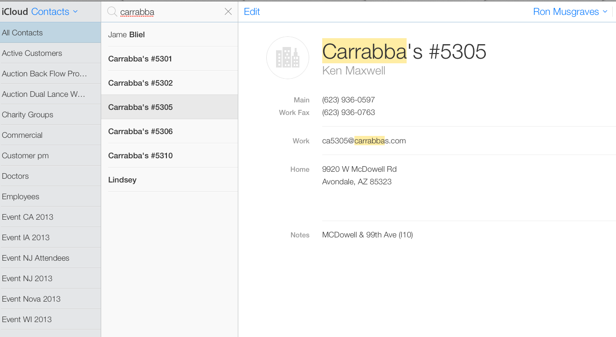Select contact Carrabba's #5301

[x=170, y=59]
